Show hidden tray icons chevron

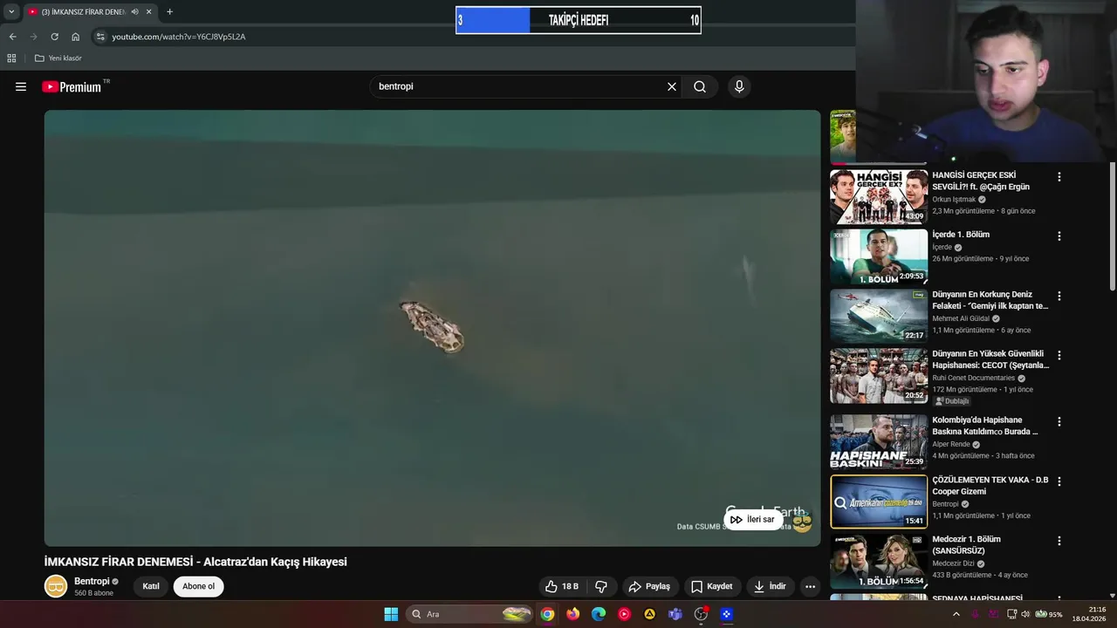(956, 614)
